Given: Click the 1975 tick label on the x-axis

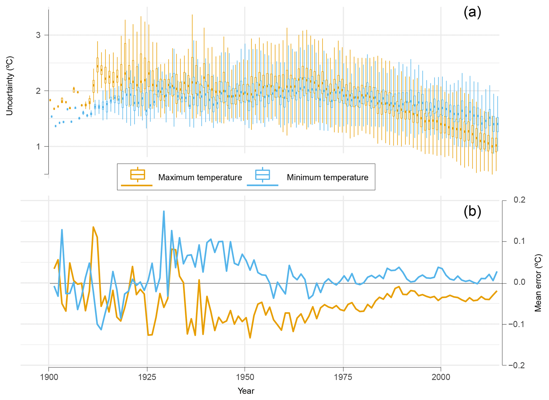Looking at the screenshot, I should coord(343,377).
